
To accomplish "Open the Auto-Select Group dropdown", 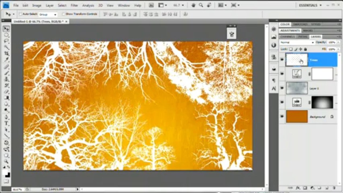I will [x=48, y=14].
